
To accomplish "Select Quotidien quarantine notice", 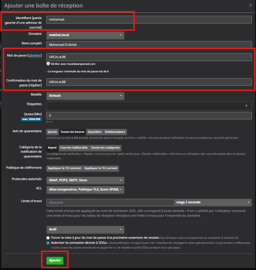I will click(95, 132).
